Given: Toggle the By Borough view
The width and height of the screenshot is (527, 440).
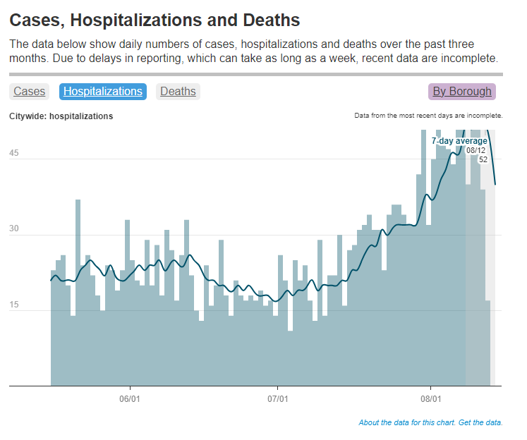Looking at the screenshot, I should [462, 92].
